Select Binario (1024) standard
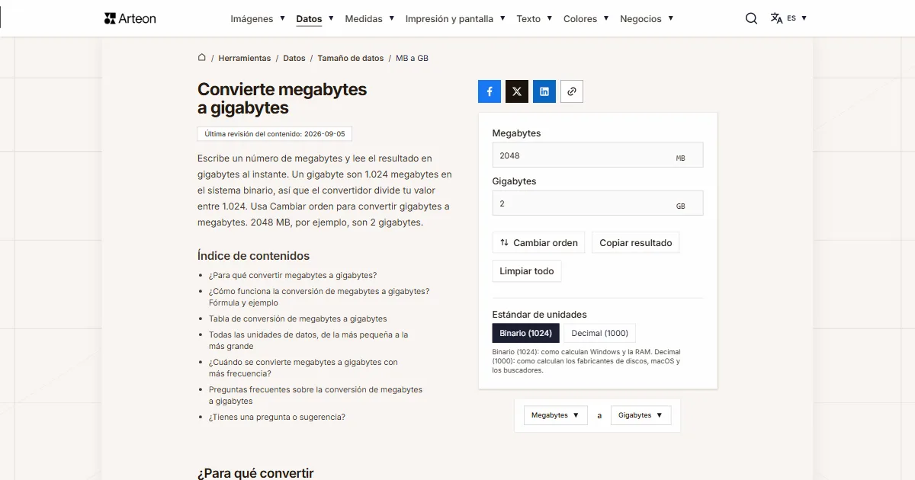 point(526,333)
